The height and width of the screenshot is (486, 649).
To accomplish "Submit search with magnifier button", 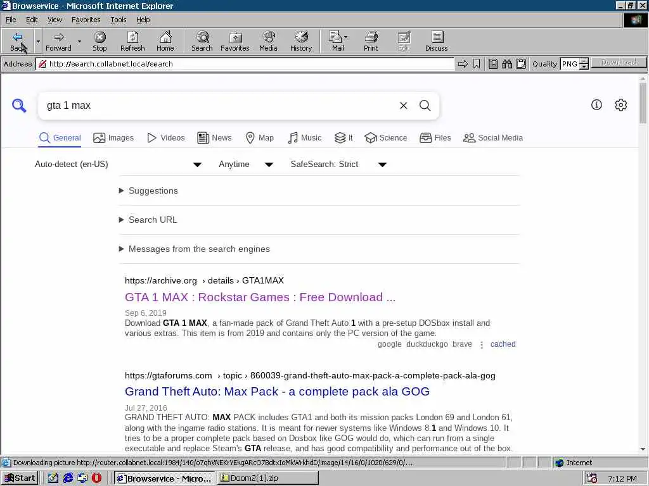I will pos(425,106).
